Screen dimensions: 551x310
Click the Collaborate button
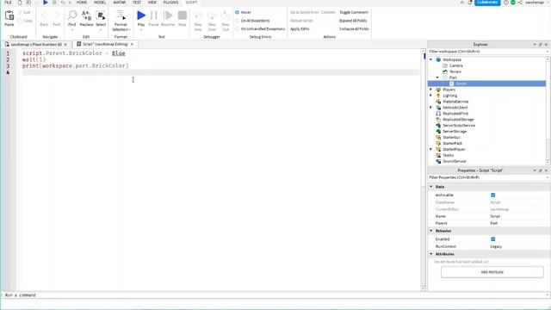[x=487, y=3]
